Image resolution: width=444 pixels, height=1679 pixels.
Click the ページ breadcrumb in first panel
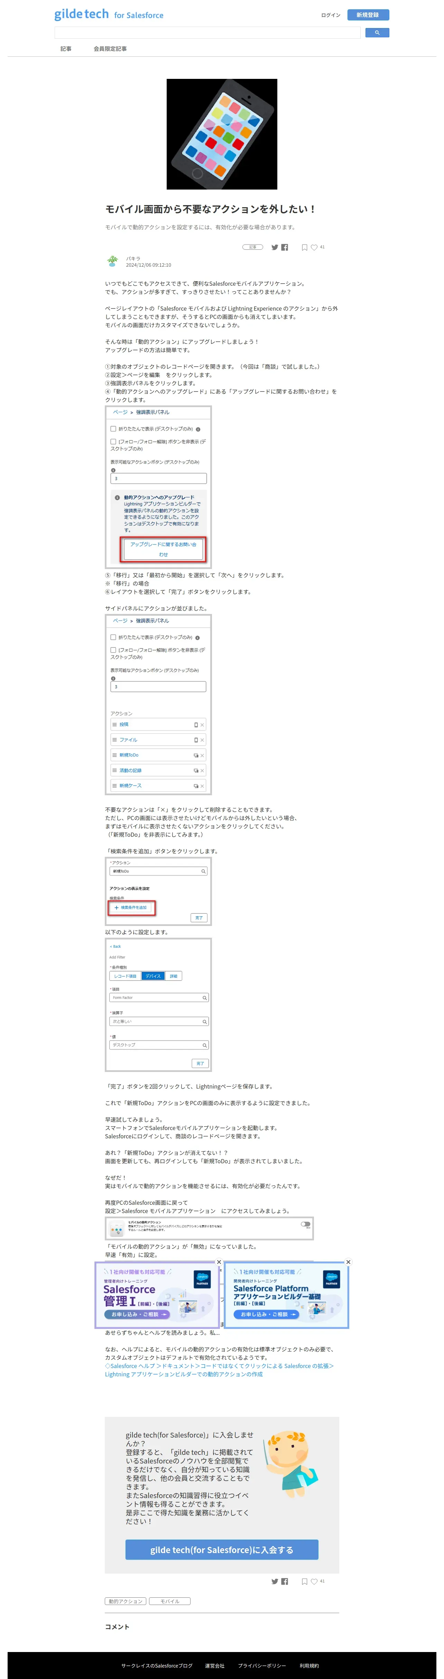[x=120, y=413]
